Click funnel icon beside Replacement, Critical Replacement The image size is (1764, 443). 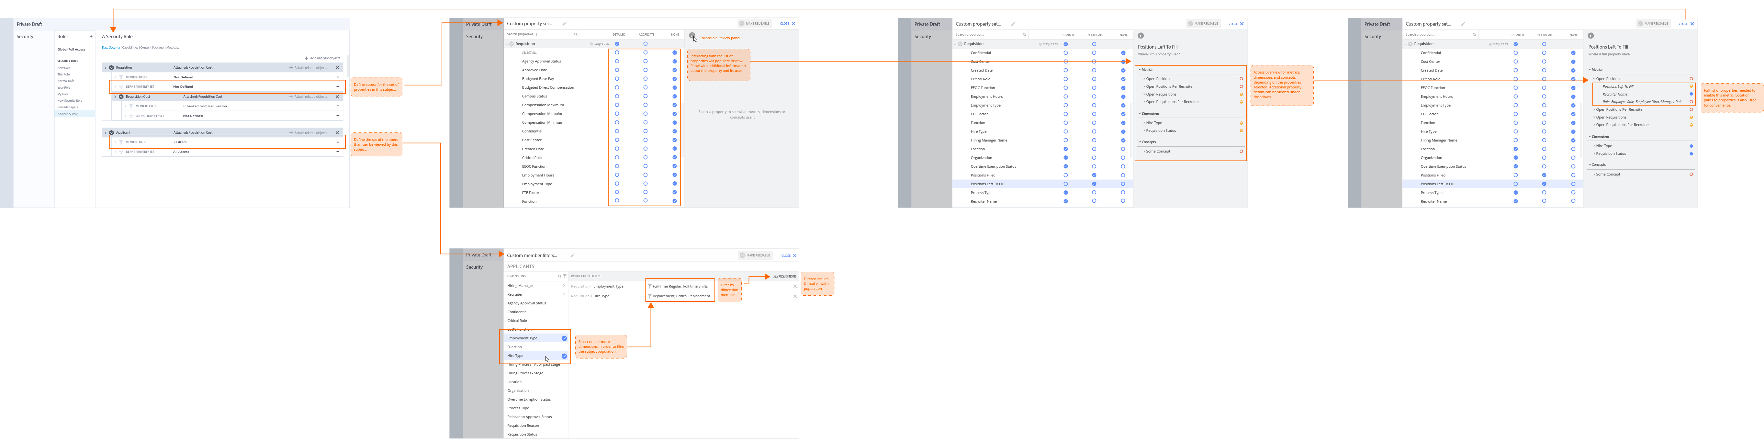click(649, 296)
